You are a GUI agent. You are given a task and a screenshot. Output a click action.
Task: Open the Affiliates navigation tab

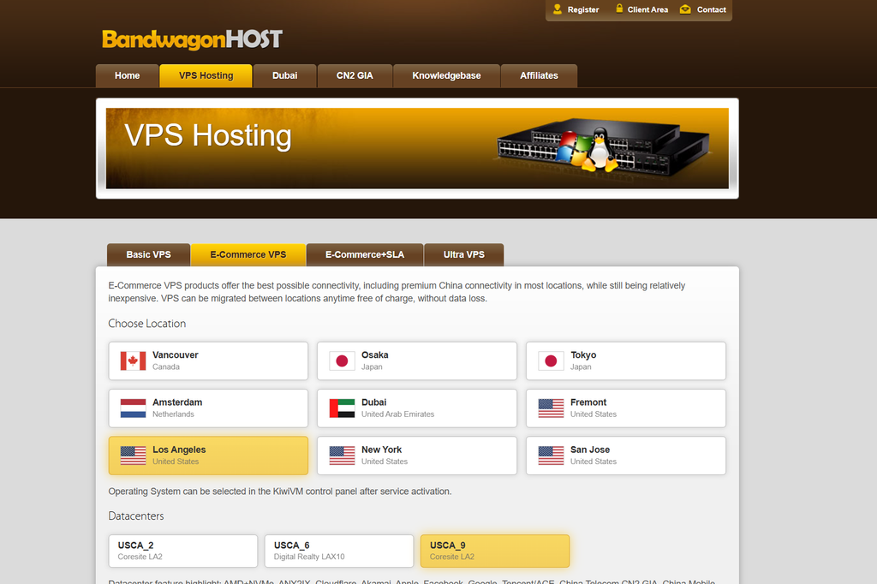[x=540, y=75]
